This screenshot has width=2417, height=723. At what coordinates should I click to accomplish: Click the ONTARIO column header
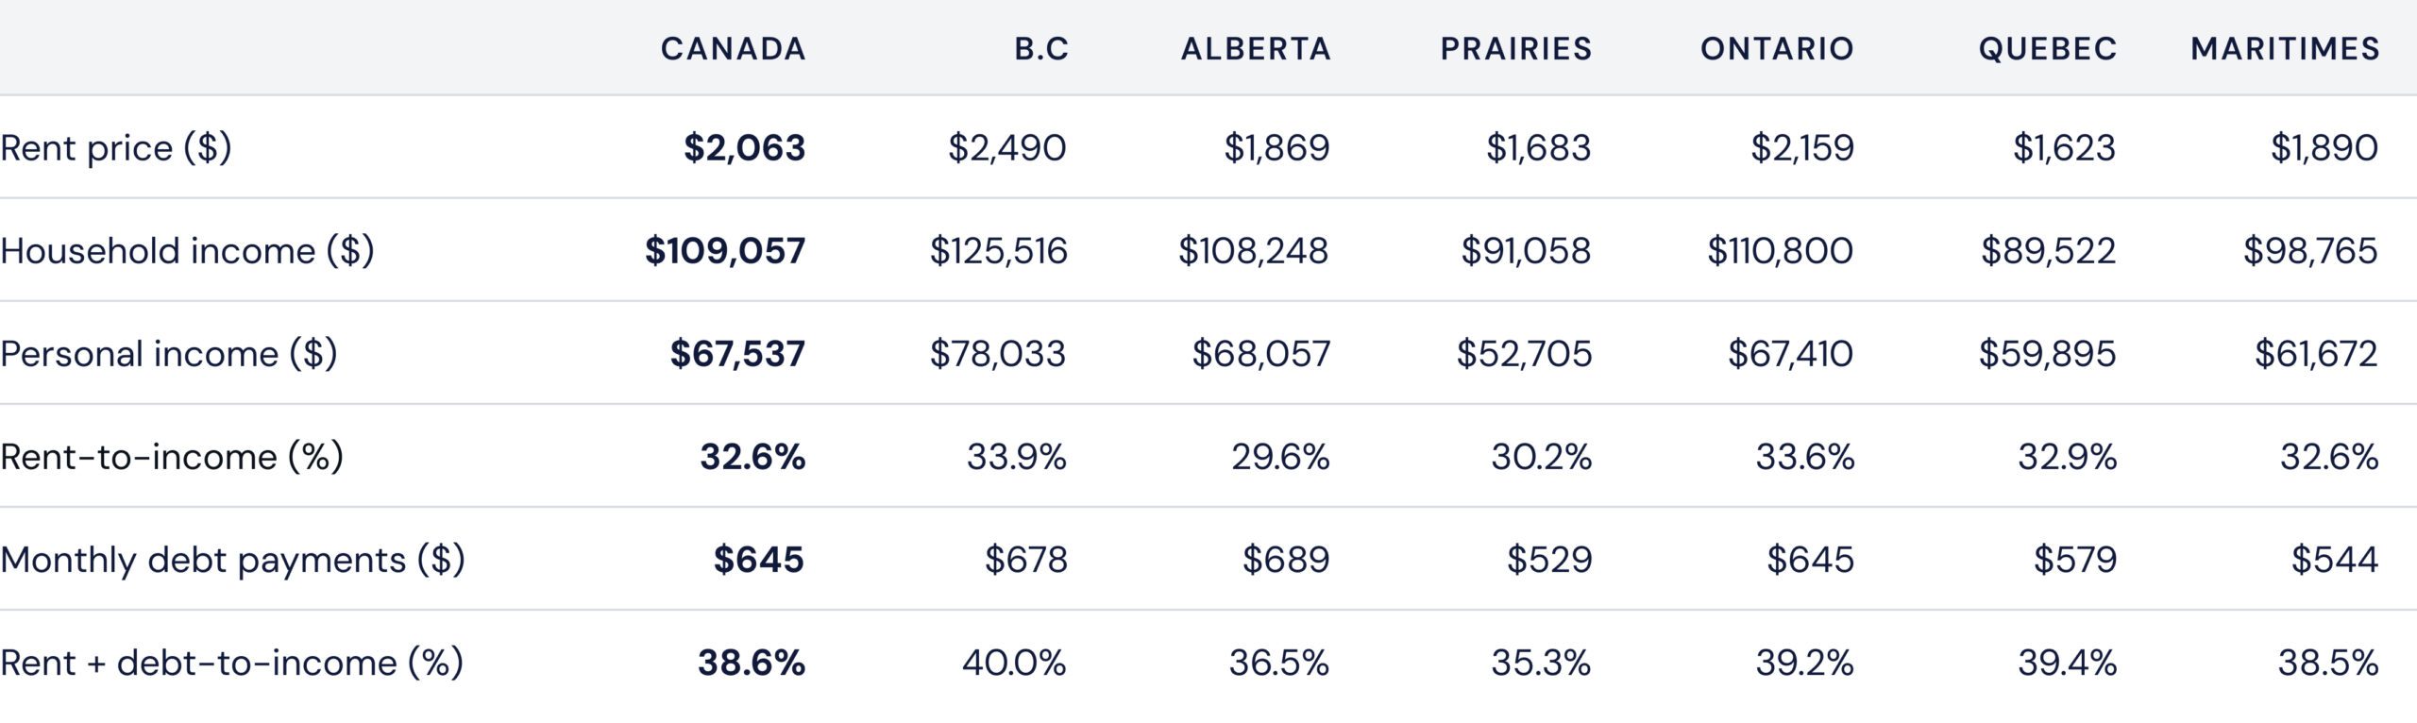(x=1777, y=48)
